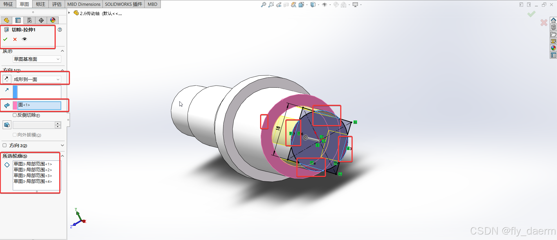Open Display Style dropdown arrow

tap(318, 5)
